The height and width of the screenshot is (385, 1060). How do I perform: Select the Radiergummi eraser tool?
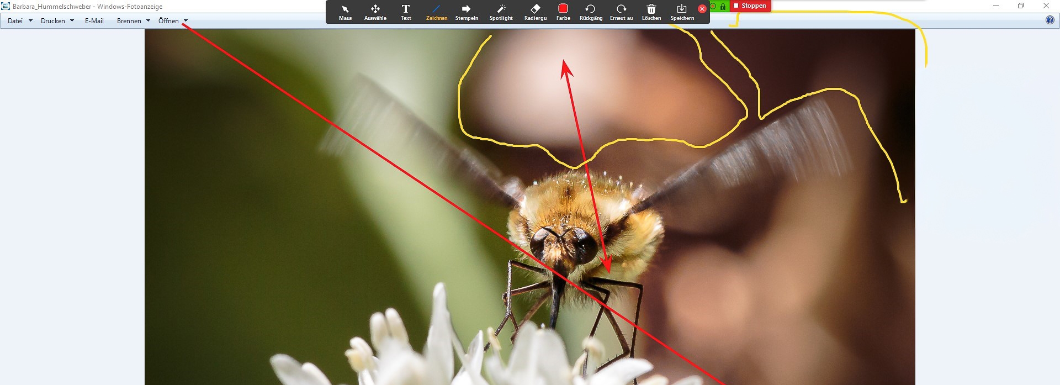point(535,12)
